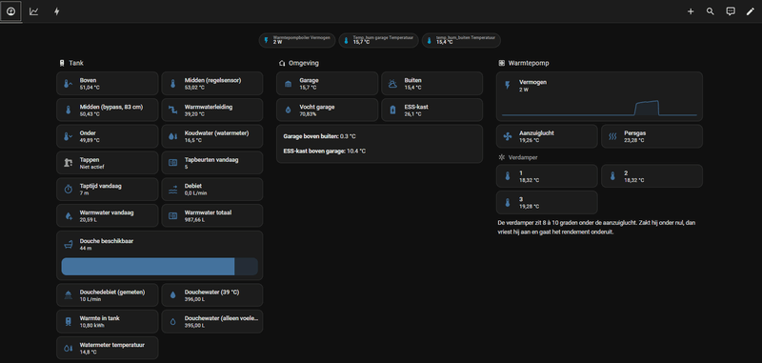Viewport: 762px width, 363px height.
Task: Open the dashboard gauge view tab
Action: point(11,11)
